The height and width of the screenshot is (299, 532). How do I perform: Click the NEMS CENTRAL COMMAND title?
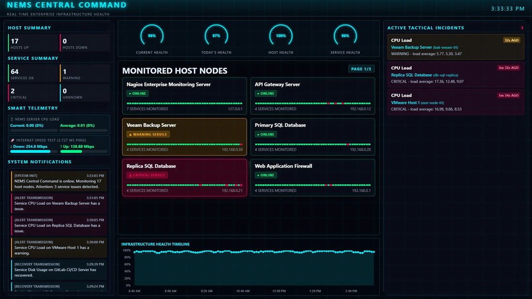coord(67,5)
